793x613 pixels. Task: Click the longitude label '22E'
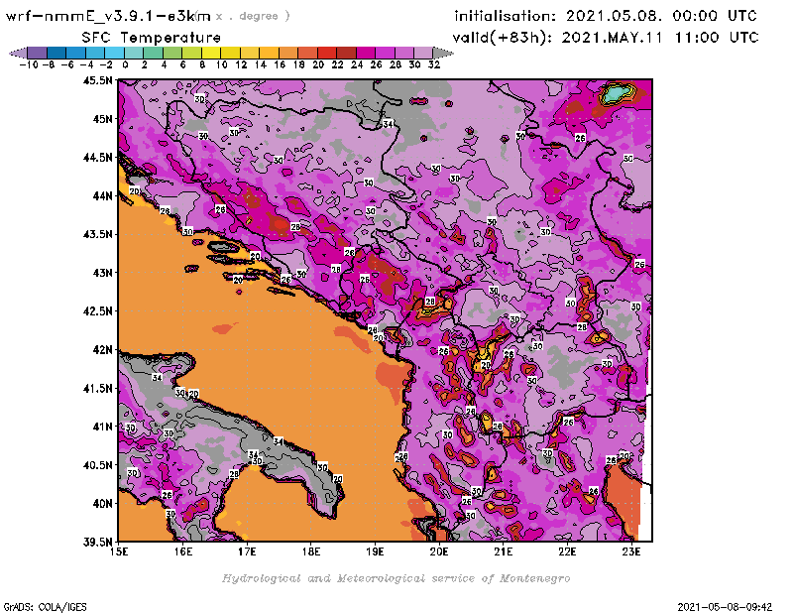567,552
